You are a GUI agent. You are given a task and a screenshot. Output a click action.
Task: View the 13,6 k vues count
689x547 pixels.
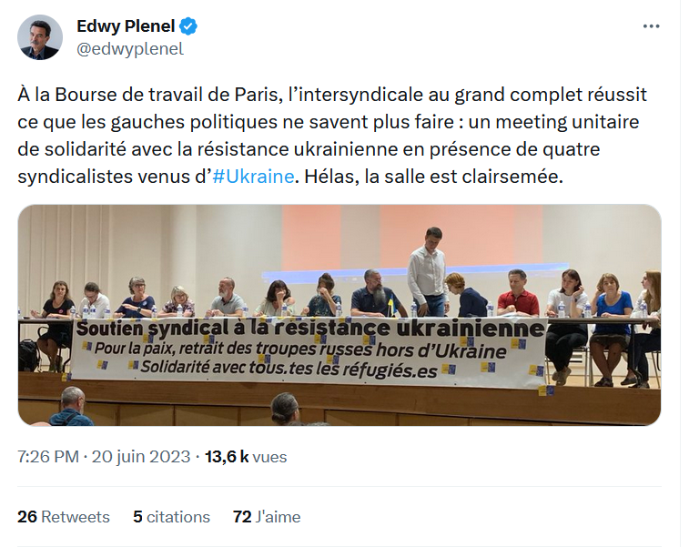[246, 457]
